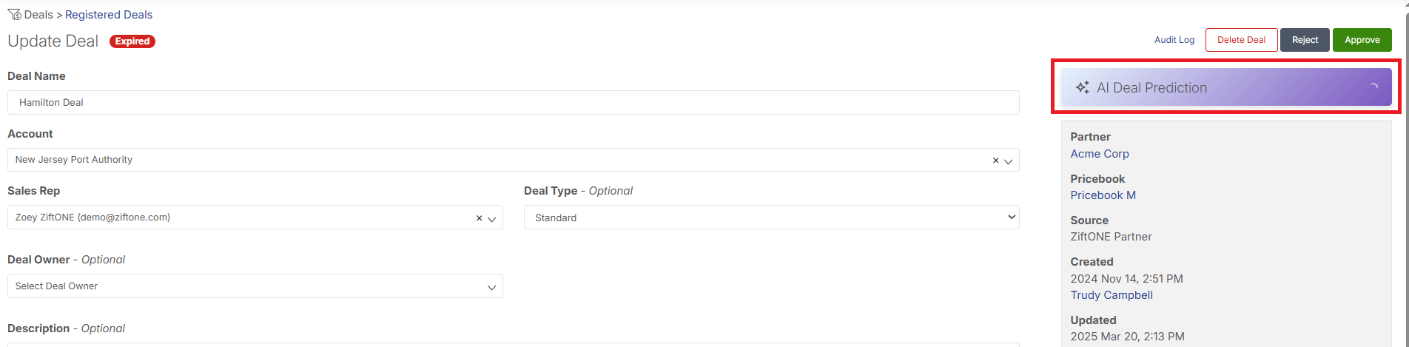Expand the AI Deal Prediction panel

pyautogui.click(x=1225, y=87)
